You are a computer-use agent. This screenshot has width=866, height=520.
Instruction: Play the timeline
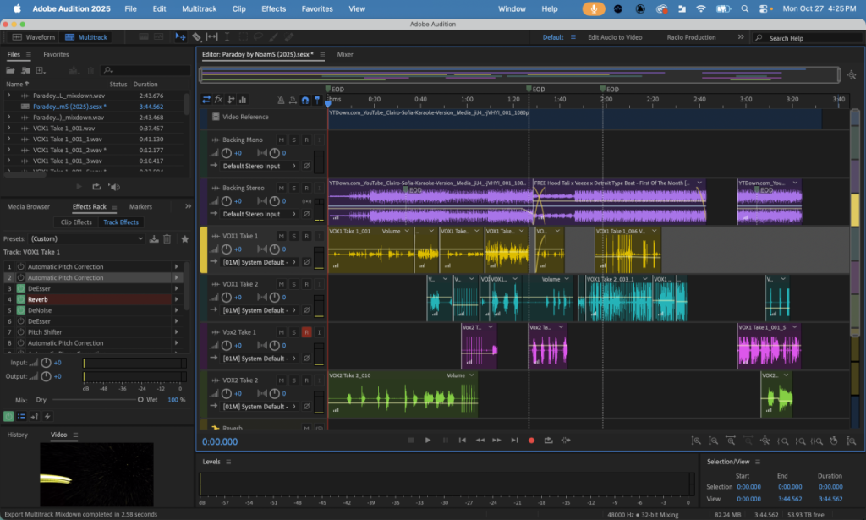click(427, 440)
